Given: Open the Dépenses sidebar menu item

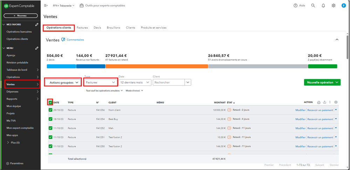Looking at the screenshot, I should [21, 91].
